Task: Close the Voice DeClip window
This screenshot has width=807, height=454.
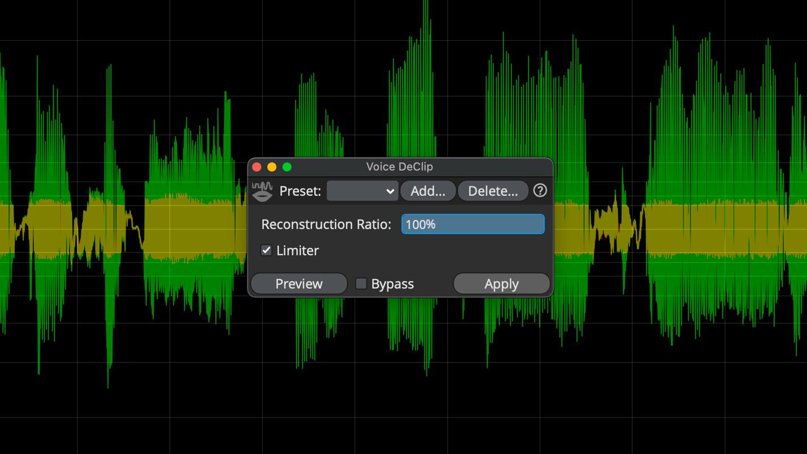Action: click(257, 167)
